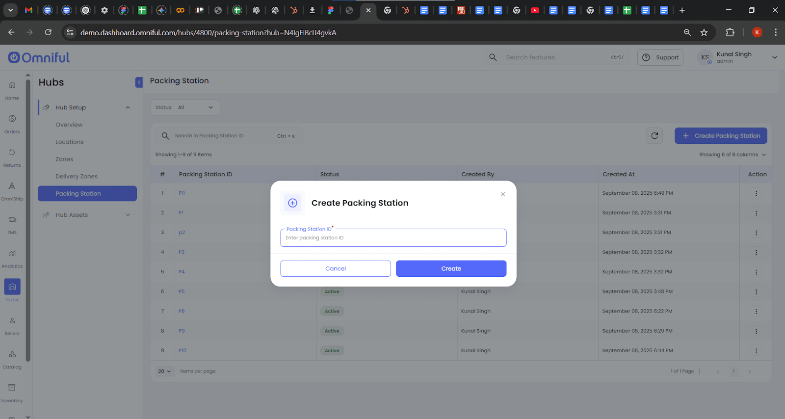Open Catalog in the sidebar

[x=12, y=359]
